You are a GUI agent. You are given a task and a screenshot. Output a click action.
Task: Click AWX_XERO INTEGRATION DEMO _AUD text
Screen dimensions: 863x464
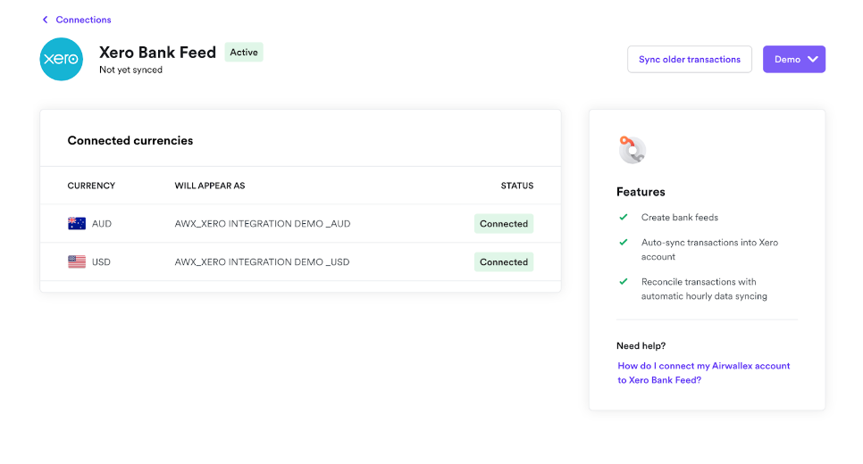pos(263,224)
